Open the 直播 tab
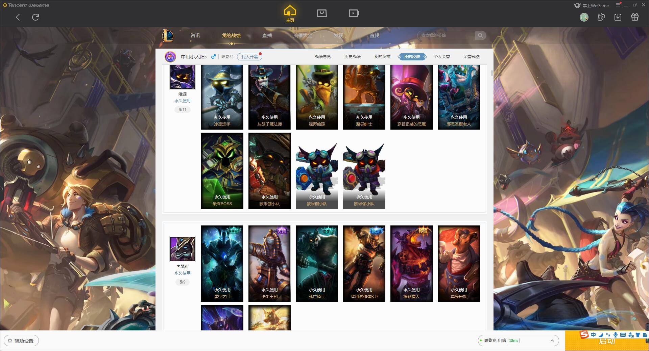This screenshot has height=351, width=649. tap(267, 35)
